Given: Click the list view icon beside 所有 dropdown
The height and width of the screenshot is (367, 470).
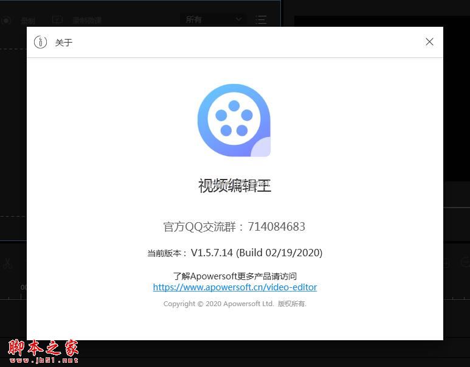Looking at the screenshot, I should (x=261, y=20).
